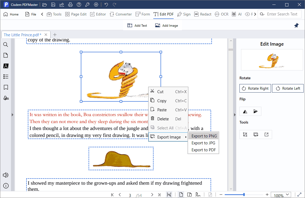This screenshot has height=198, width=305.
Task: Choose Delete from context menu
Action: coord(169,119)
